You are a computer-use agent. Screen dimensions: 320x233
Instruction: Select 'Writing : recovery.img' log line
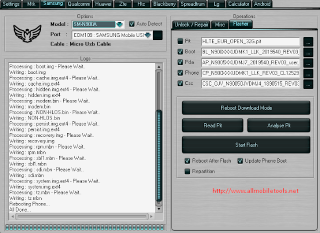click(x=32, y=141)
